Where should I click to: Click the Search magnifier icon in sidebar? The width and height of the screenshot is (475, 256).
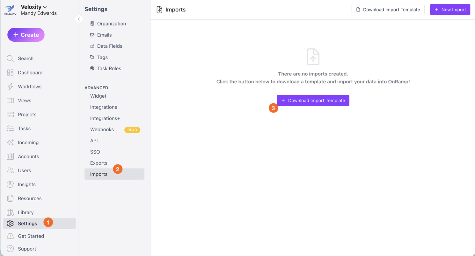tap(10, 59)
